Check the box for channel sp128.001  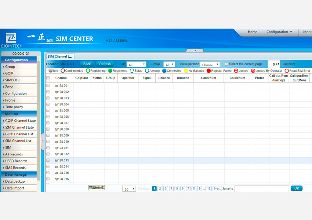pos(48,86)
